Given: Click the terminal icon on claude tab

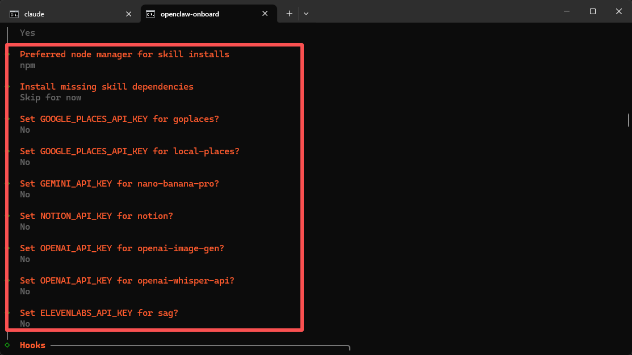Looking at the screenshot, I should (14, 14).
